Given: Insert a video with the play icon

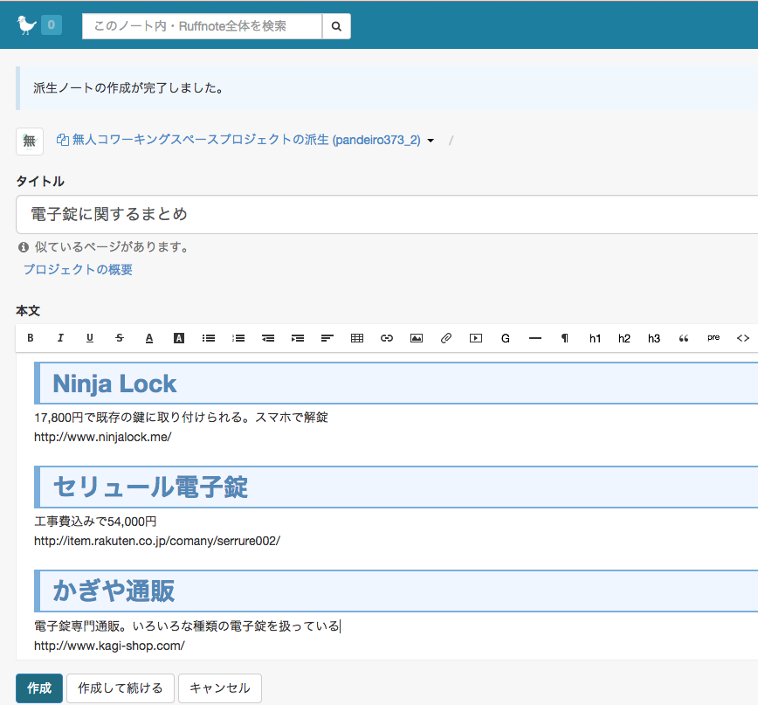Looking at the screenshot, I should click(476, 338).
